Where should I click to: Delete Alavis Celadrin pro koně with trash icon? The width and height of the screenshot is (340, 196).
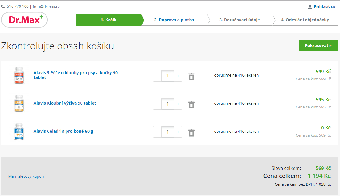(191, 133)
